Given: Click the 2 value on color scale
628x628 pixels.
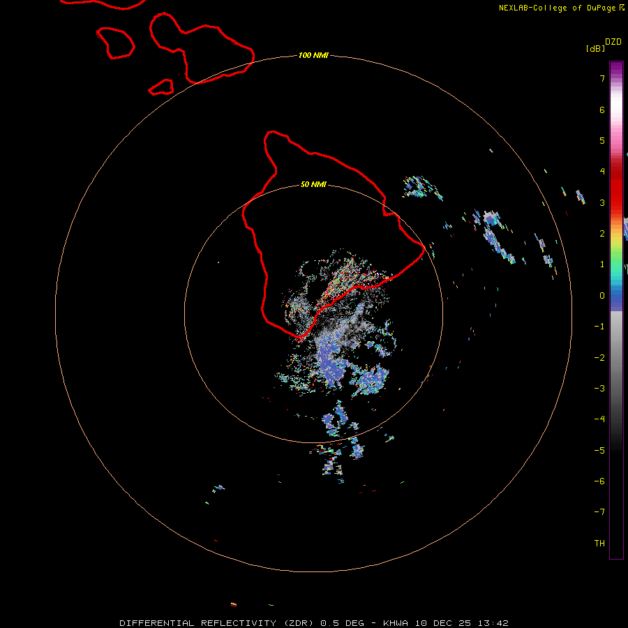Looking at the screenshot, I should (602, 234).
